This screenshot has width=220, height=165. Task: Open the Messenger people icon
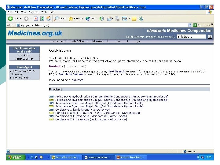pos(141,19)
